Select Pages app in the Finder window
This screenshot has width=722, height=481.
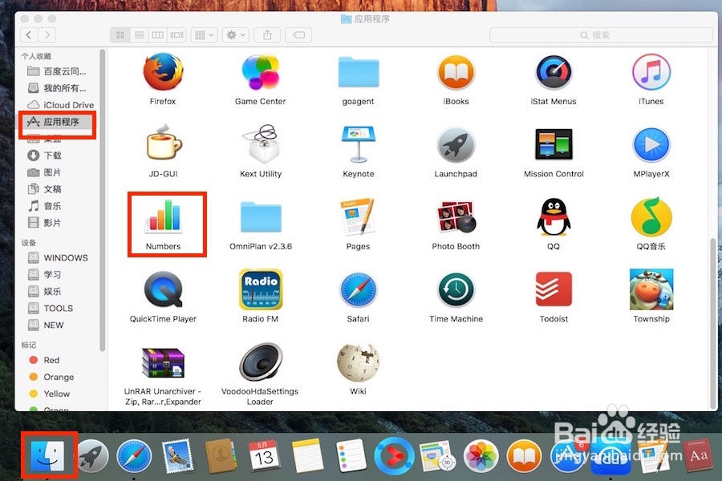(359, 216)
